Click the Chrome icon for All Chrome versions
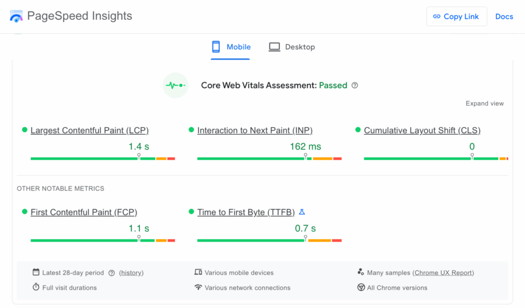 361,287
